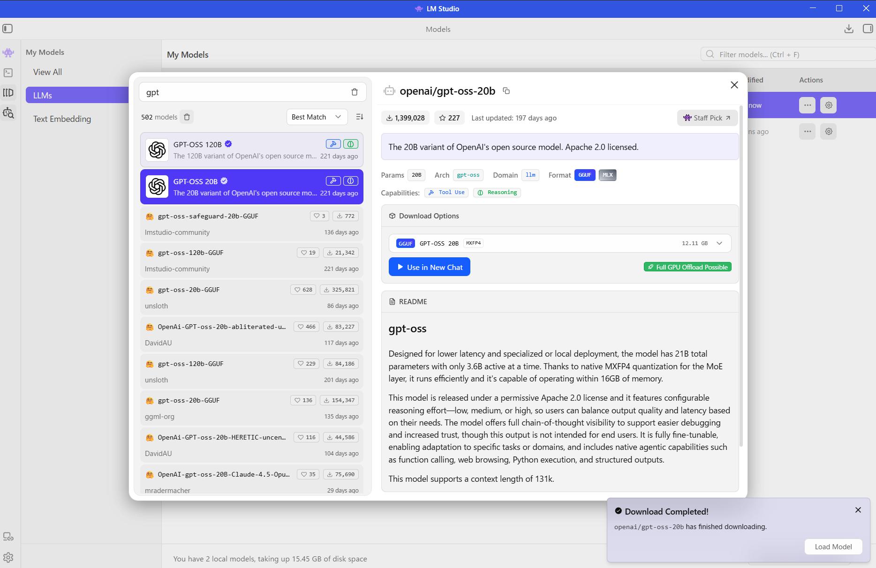
Task: Copy the openai/gpt-oss-20b model name
Action: 506,91
